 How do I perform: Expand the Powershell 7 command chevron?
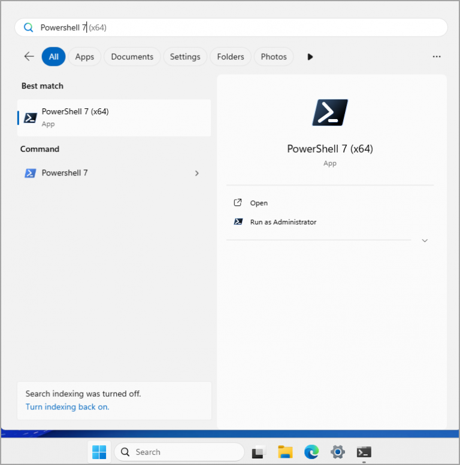click(197, 173)
